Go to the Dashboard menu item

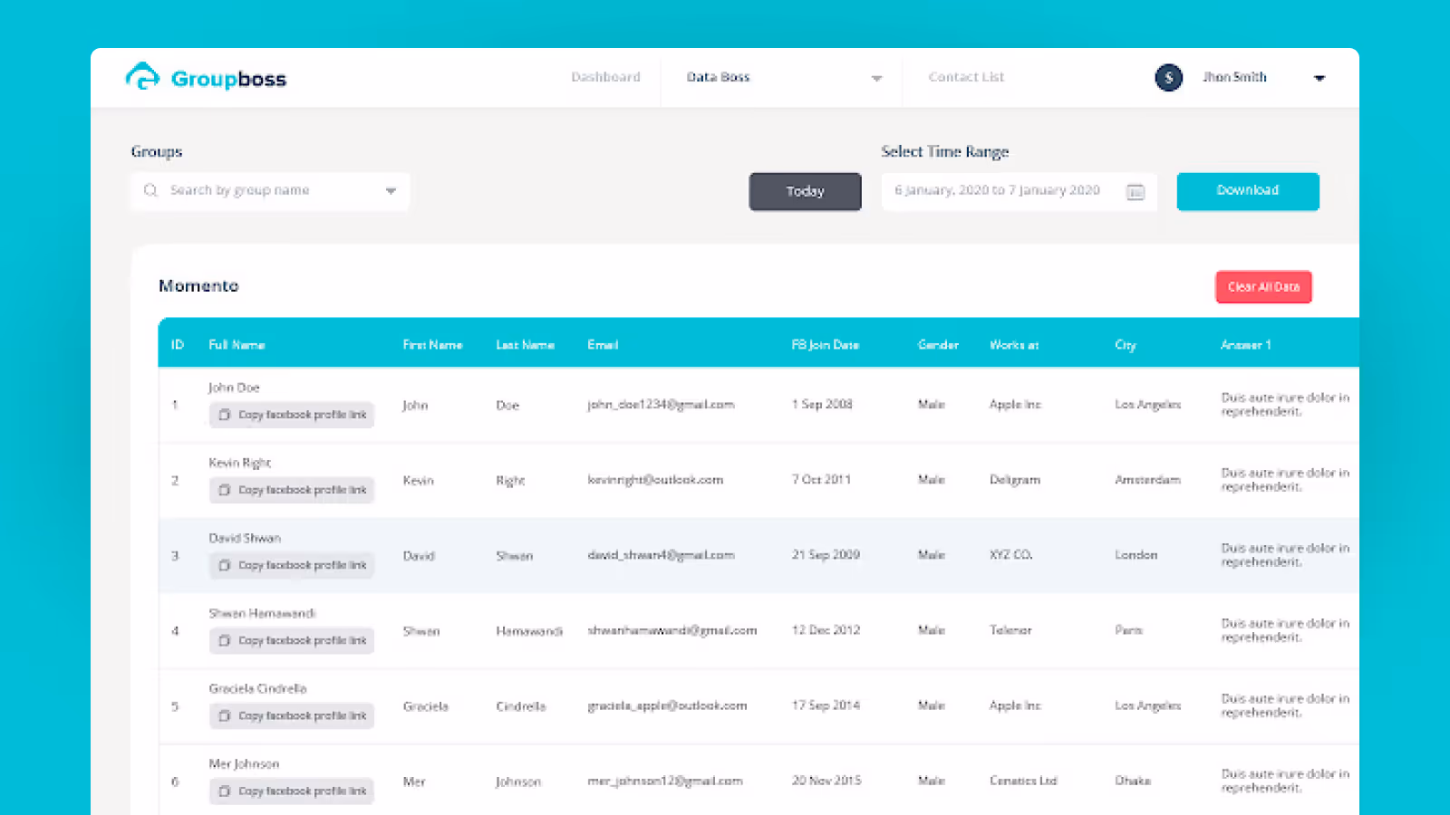pyautogui.click(x=605, y=77)
